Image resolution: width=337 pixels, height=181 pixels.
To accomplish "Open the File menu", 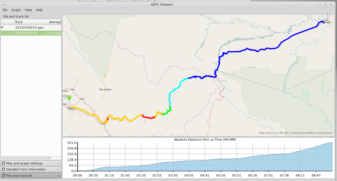I will pyautogui.click(x=5, y=10).
